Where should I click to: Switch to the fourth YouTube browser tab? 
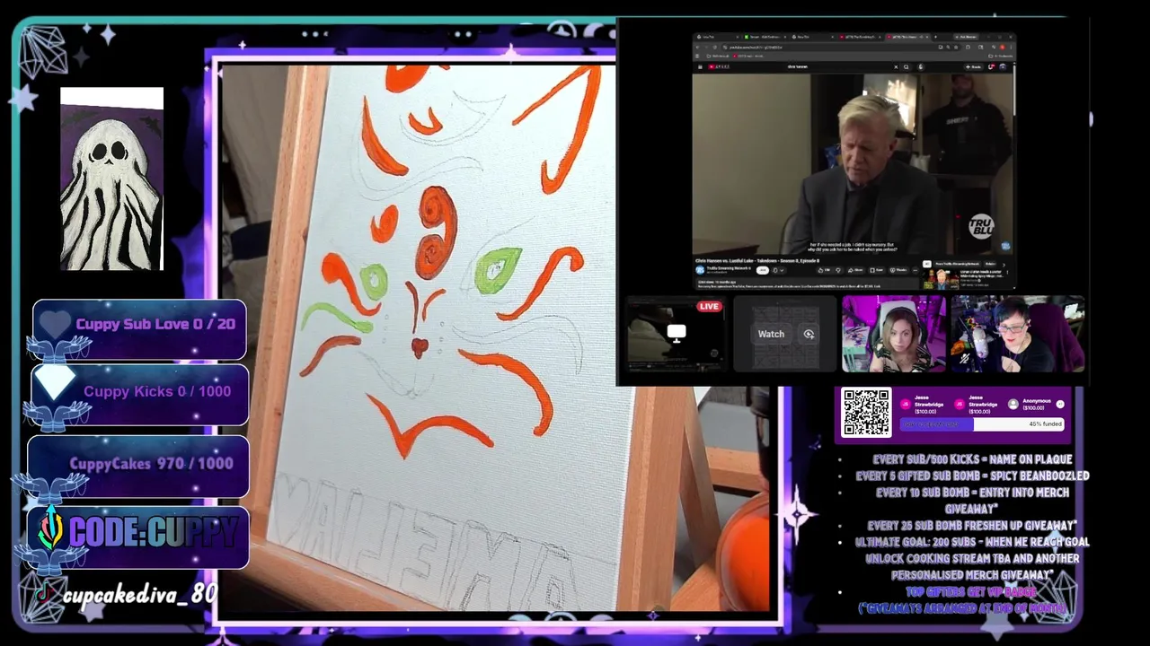coord(860,37)
